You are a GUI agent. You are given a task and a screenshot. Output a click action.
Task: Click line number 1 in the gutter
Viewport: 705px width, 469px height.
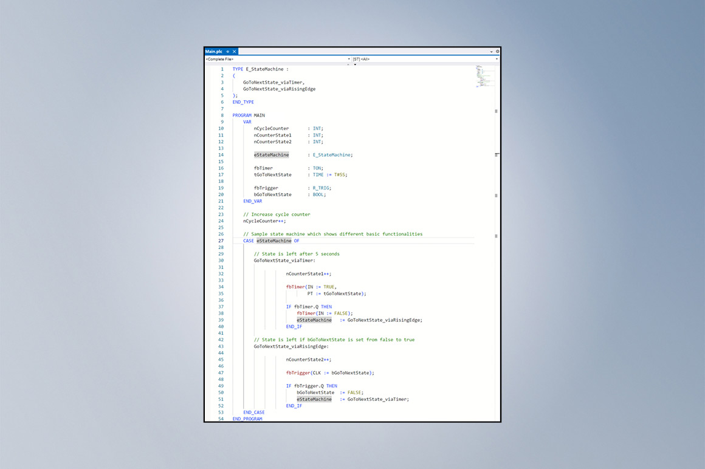(x=222, y=69)
